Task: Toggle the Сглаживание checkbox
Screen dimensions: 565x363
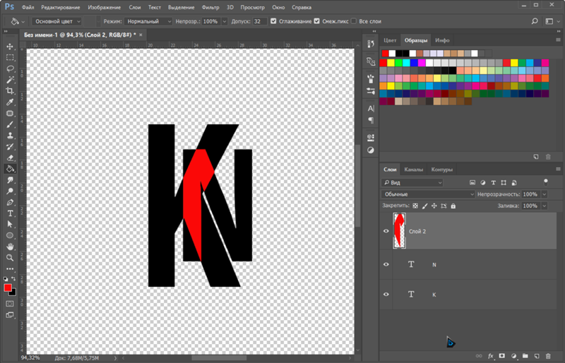Action: [x=274, y=22]
